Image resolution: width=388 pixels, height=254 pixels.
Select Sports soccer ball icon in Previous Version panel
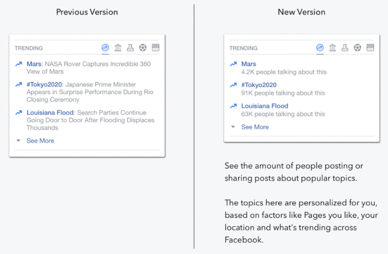click(143, 48)
